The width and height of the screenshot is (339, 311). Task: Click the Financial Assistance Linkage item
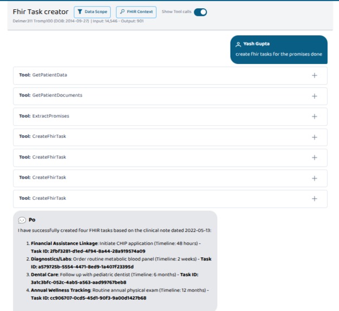click(64, 243)
